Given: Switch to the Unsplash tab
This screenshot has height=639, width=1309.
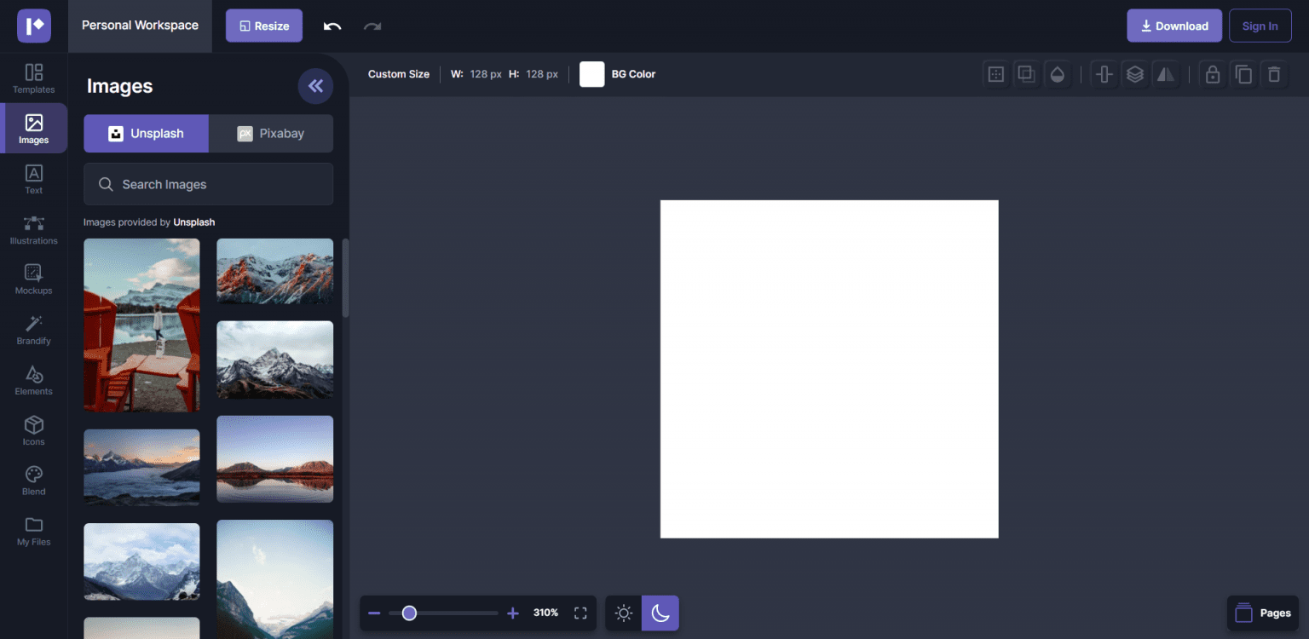Looking at the screenshot, I should pyautogui.click(x=146, y=133).
